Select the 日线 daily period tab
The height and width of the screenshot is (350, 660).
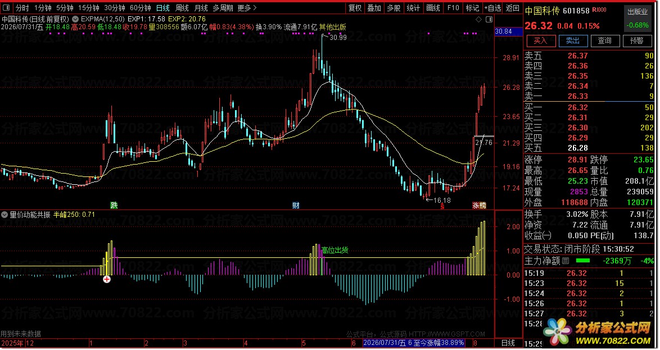(x=162, y=7)
